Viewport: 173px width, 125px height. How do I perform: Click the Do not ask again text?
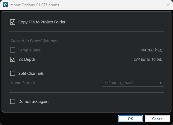tap(34, 102)
